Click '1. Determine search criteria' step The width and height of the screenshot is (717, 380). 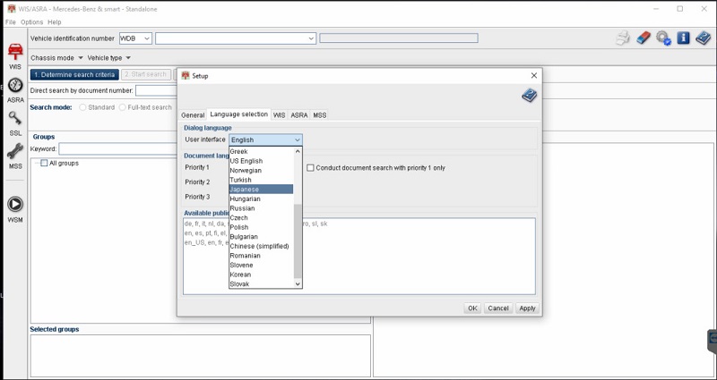[74, 74]
